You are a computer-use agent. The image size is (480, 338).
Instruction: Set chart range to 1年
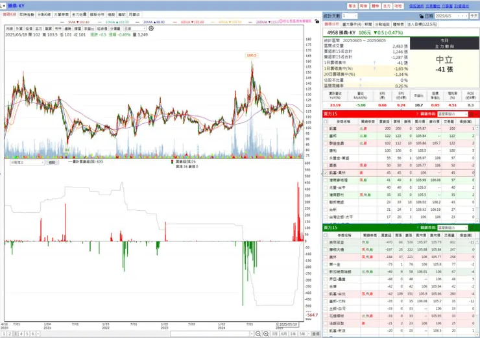[293, 333]
